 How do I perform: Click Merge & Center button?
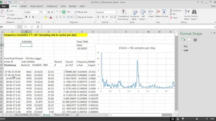point(84,17)
